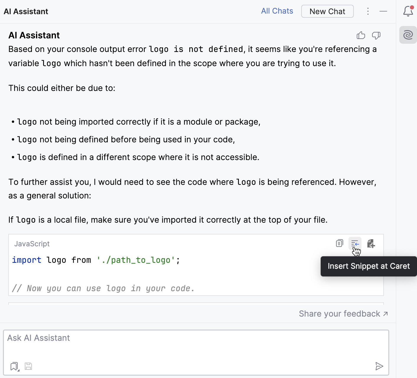The height and width of the screenshot is (378, 417).
Task: Select the AI Assistant icon in the right sidebar
Action: coord(408,35)
